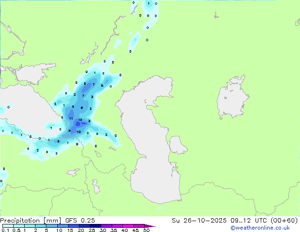Click the '0.5' legend scale label

coord(16,230)
